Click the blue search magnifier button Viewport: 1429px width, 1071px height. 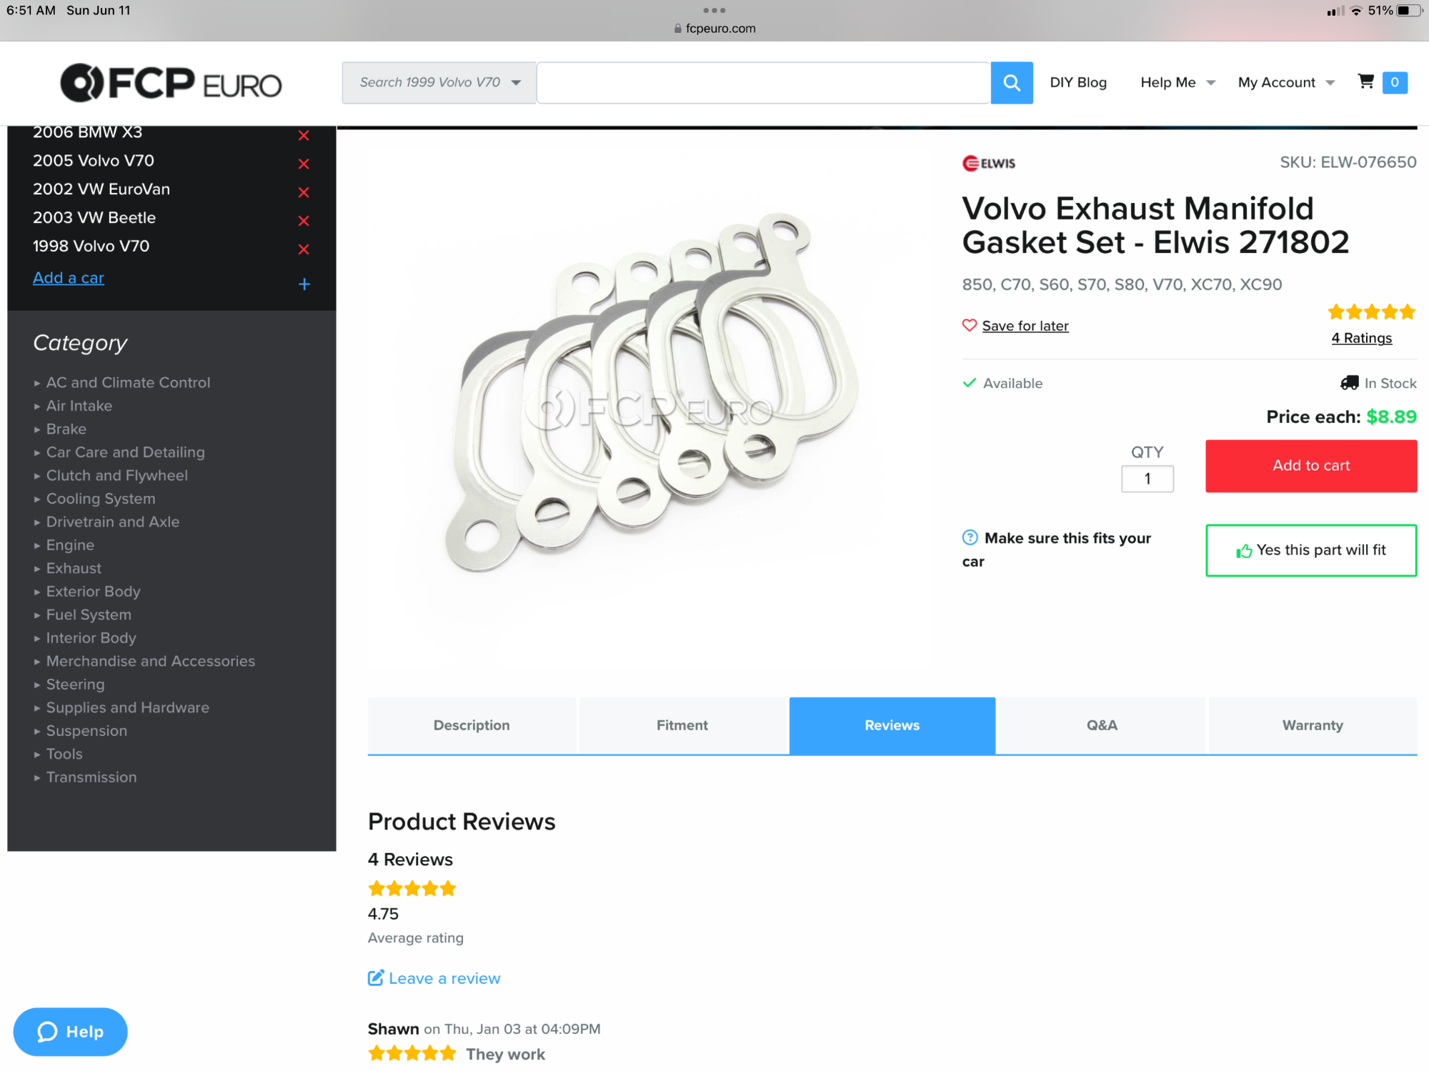click(x=1011, y=83)
